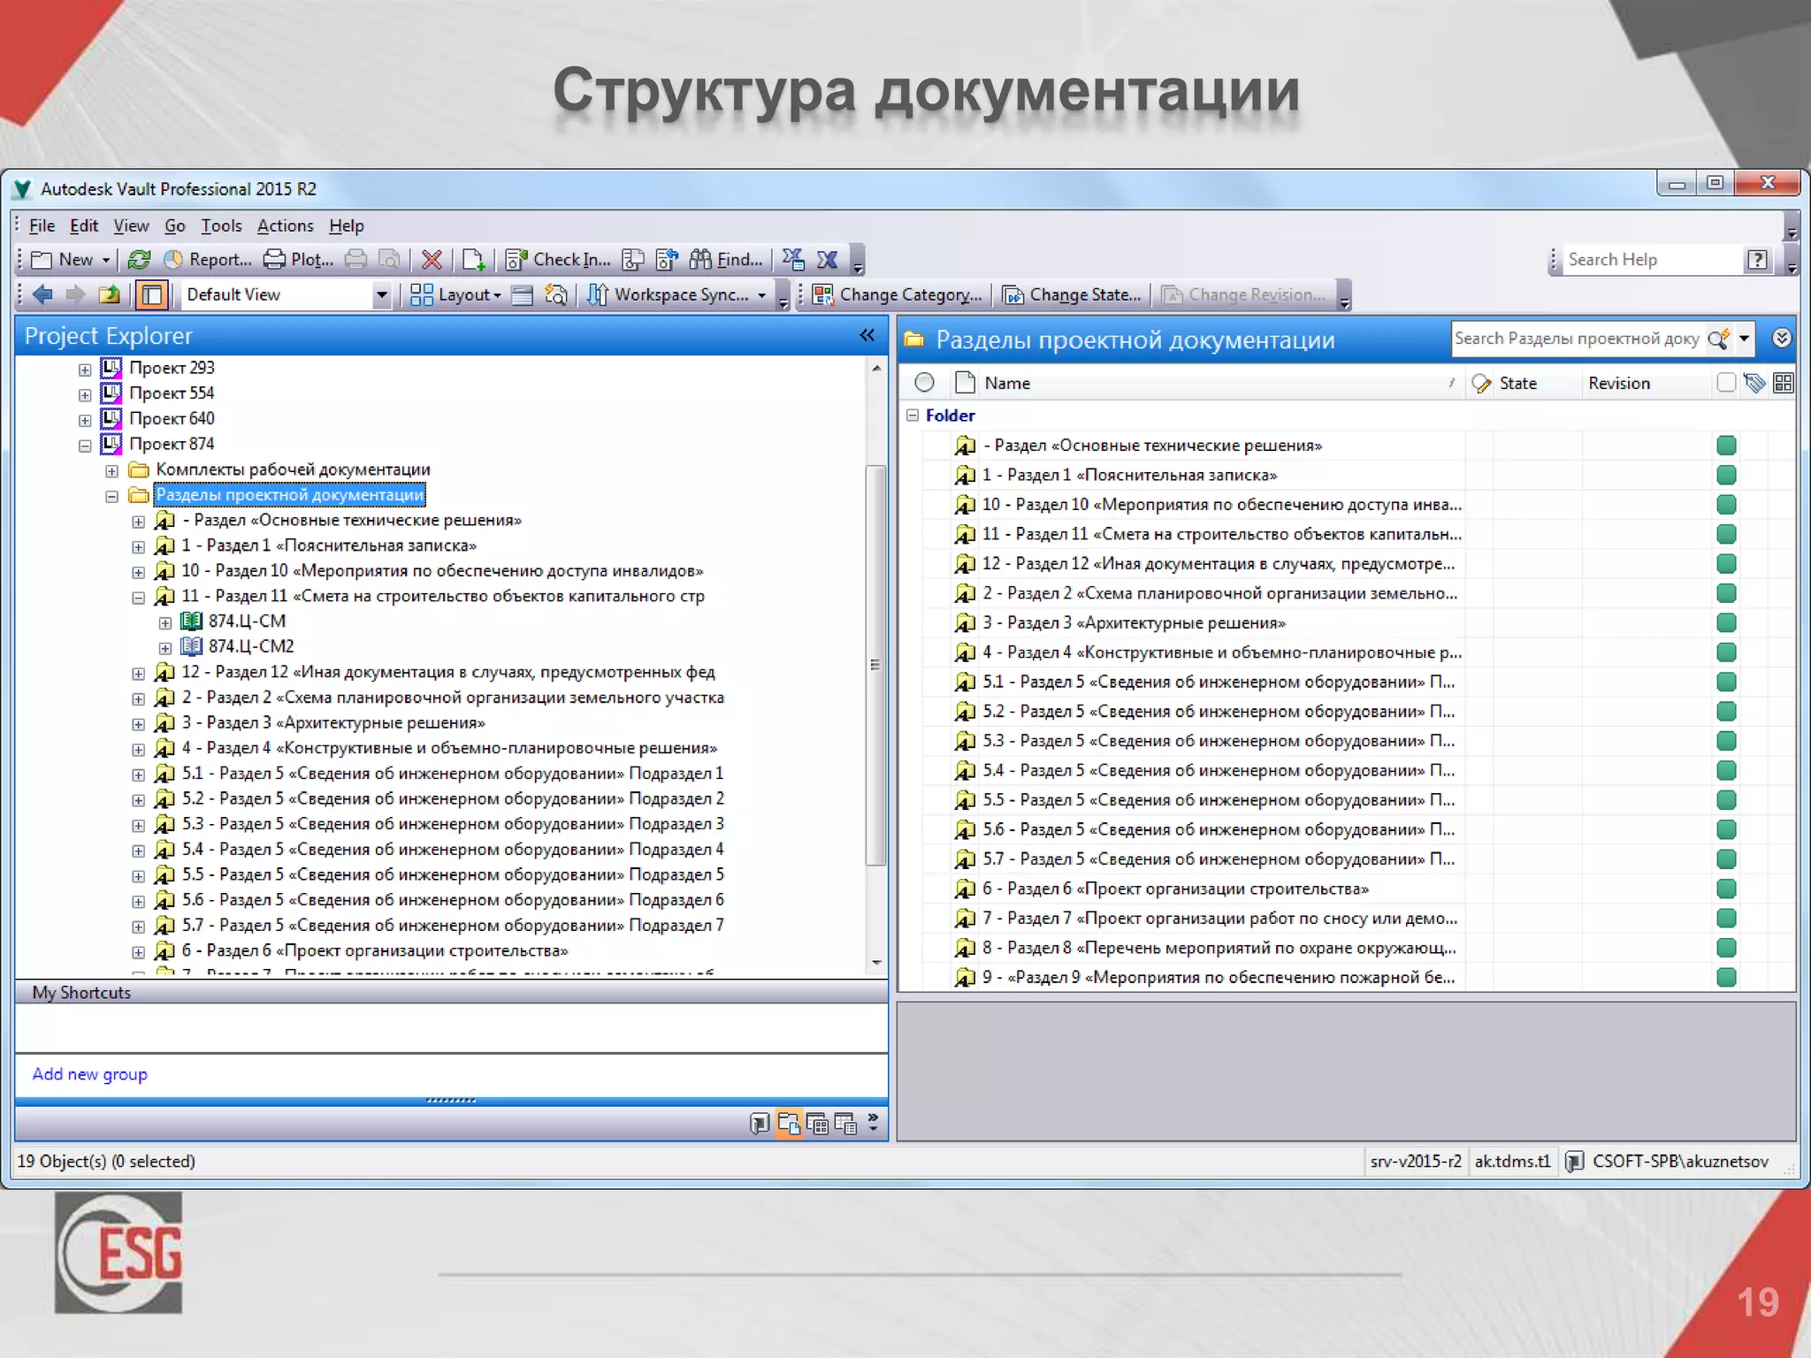The image size is (1811, 1358).
Task: Click the Refresh icon in the toolbar
Action: coord(139,259)
